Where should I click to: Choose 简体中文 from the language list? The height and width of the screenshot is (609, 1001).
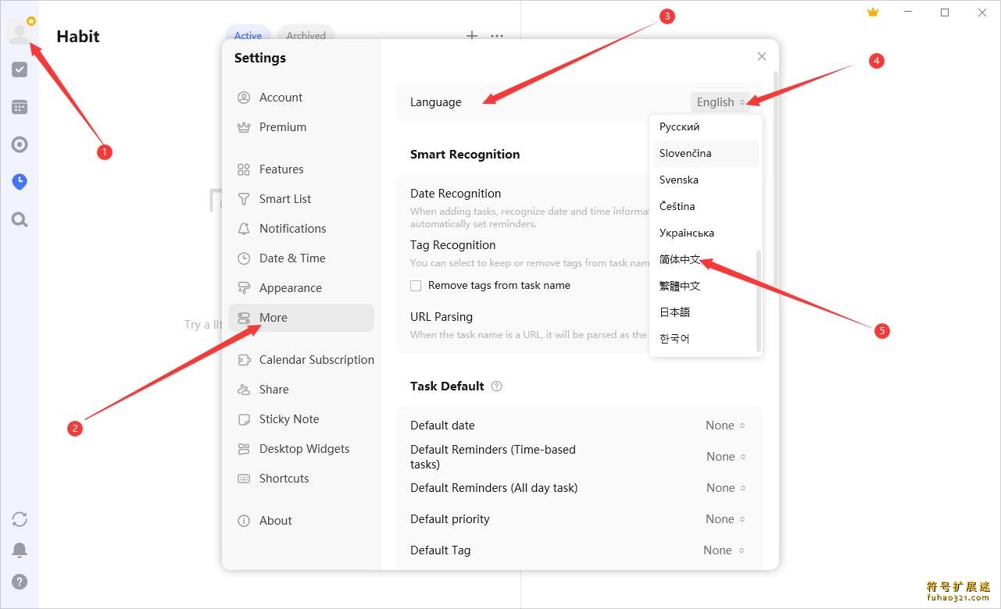[x=680, y=259]
